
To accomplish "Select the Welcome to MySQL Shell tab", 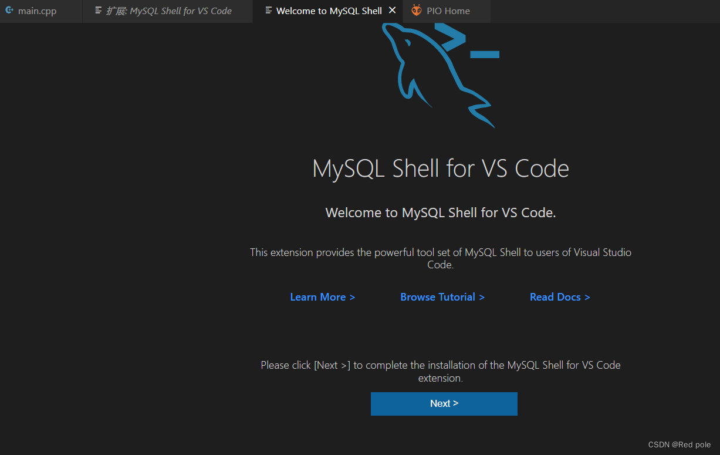I will click(x=329, y=10).
